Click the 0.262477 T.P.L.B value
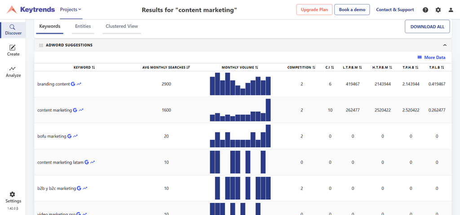The height and width of the screenshot is (215, 460). point(437,110)
